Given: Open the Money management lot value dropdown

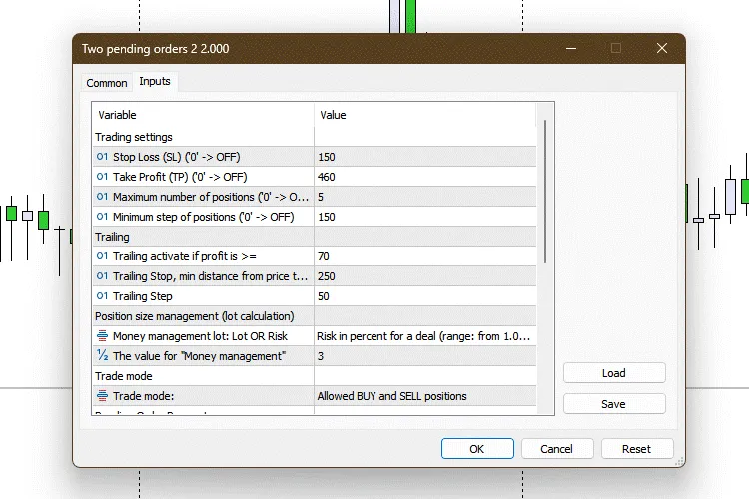Looking at the screenshot, I should click(x=424, y=336).
